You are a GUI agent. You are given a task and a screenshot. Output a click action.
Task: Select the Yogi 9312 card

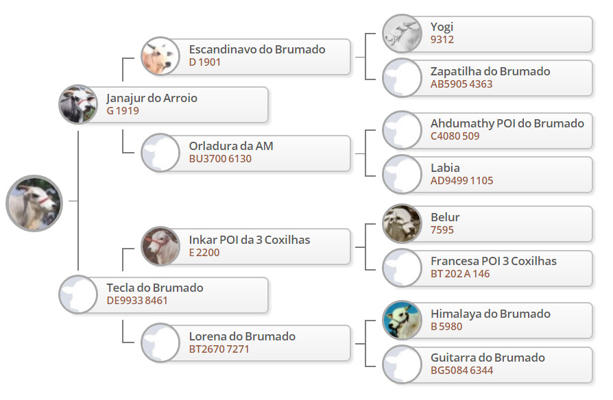click(488, 34)
